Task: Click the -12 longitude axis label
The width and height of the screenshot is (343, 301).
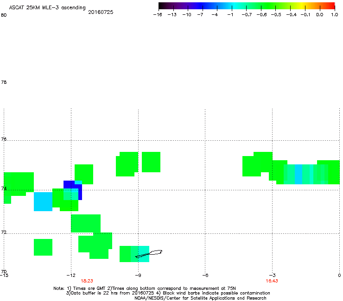Action: point(71,276)
